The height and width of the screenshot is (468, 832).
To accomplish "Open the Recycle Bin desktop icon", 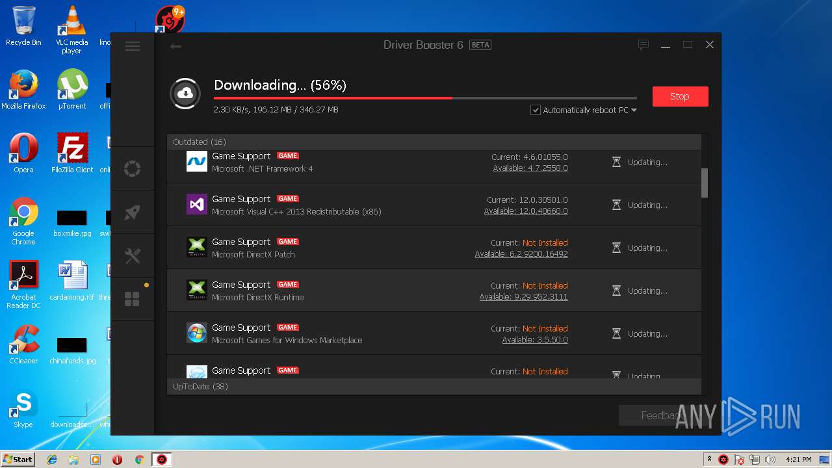I will [x=23, y=26].
